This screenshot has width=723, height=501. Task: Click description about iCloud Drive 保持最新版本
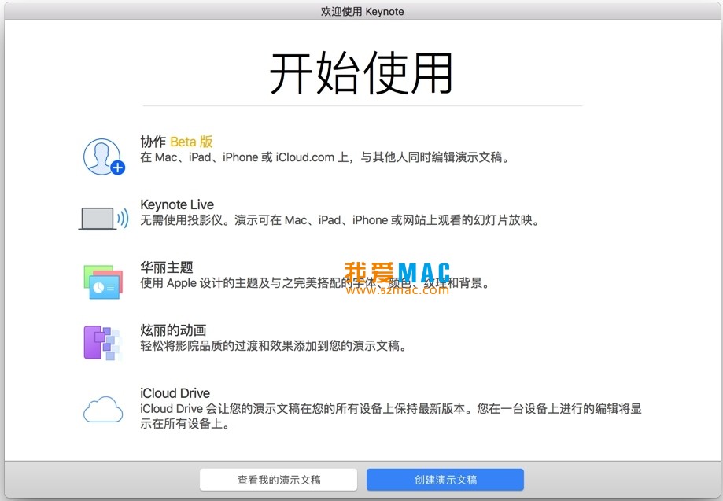click(x=391, y=416)
